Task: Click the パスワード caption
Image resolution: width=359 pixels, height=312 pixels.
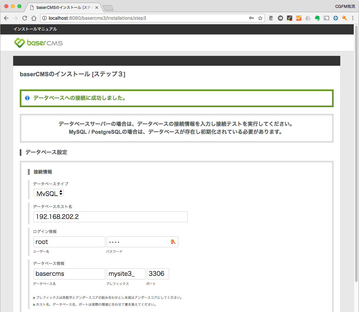Action: 114,252
